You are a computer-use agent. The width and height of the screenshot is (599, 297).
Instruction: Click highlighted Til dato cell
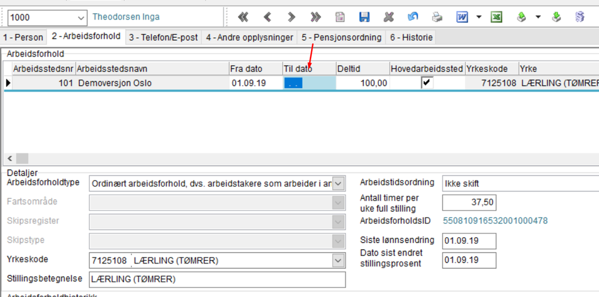pyautogui.click(x=309, y=83)
